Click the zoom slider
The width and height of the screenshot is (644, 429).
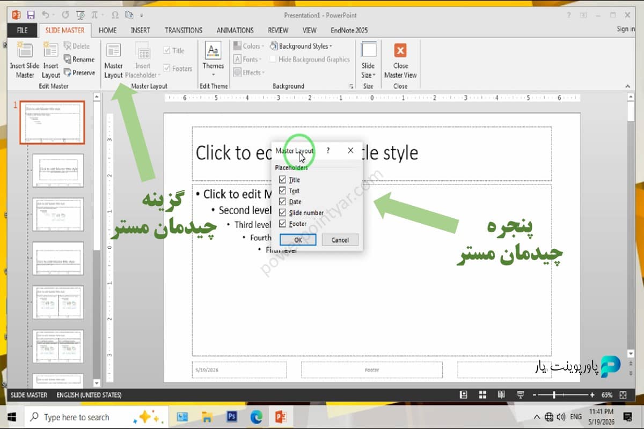pos(563,395)
